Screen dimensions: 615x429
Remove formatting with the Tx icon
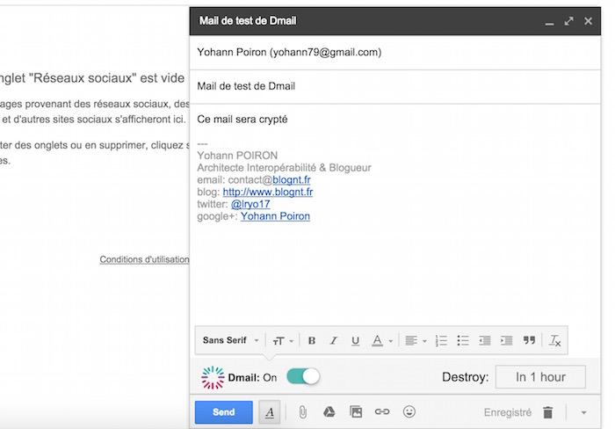point(555,341)
